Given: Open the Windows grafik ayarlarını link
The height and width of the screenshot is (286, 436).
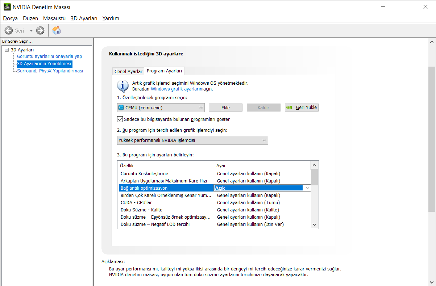Looking at the screenshot, I should [x=177, y=89].
